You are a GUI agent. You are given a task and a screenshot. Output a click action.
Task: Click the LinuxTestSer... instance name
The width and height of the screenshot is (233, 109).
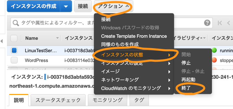click(x=41, y=51)
